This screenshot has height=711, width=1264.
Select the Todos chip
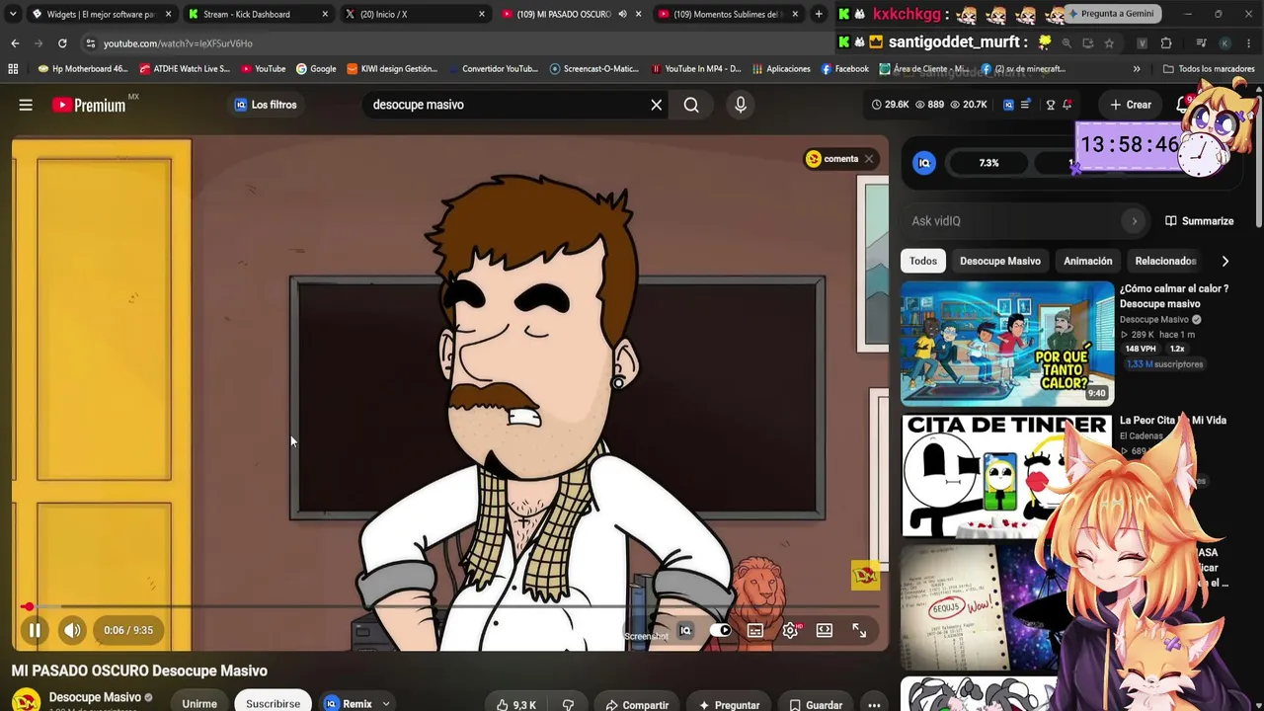923,261
